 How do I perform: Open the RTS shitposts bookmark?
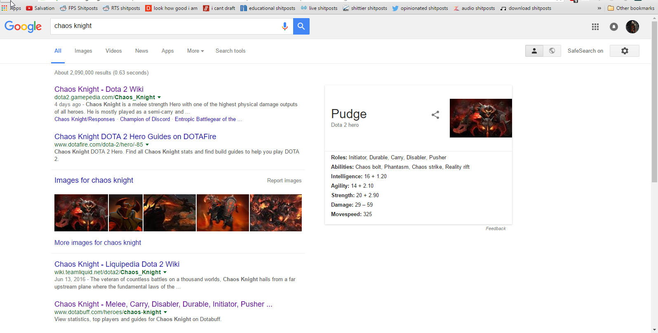click(x=122, y=8)
